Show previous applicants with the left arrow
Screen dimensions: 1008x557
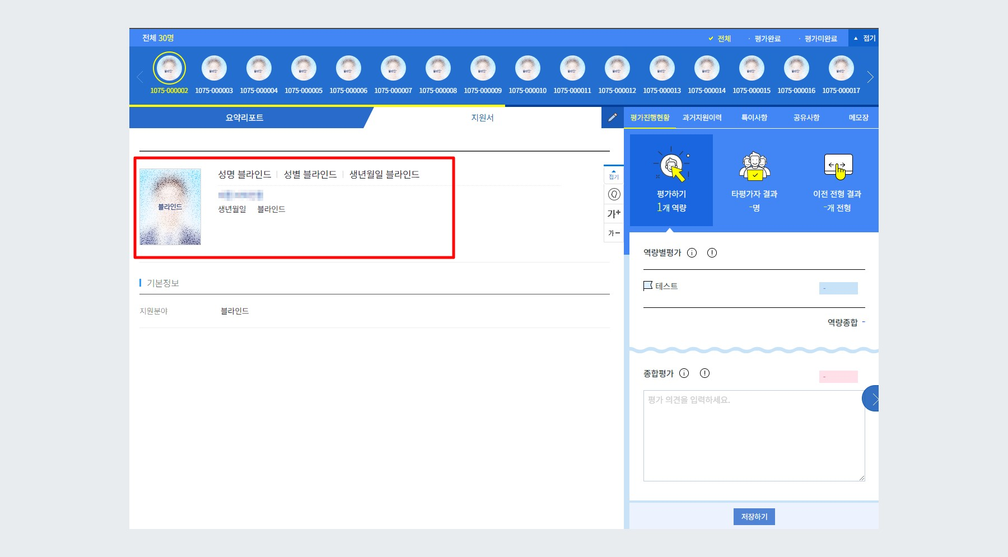click(140, 77)
